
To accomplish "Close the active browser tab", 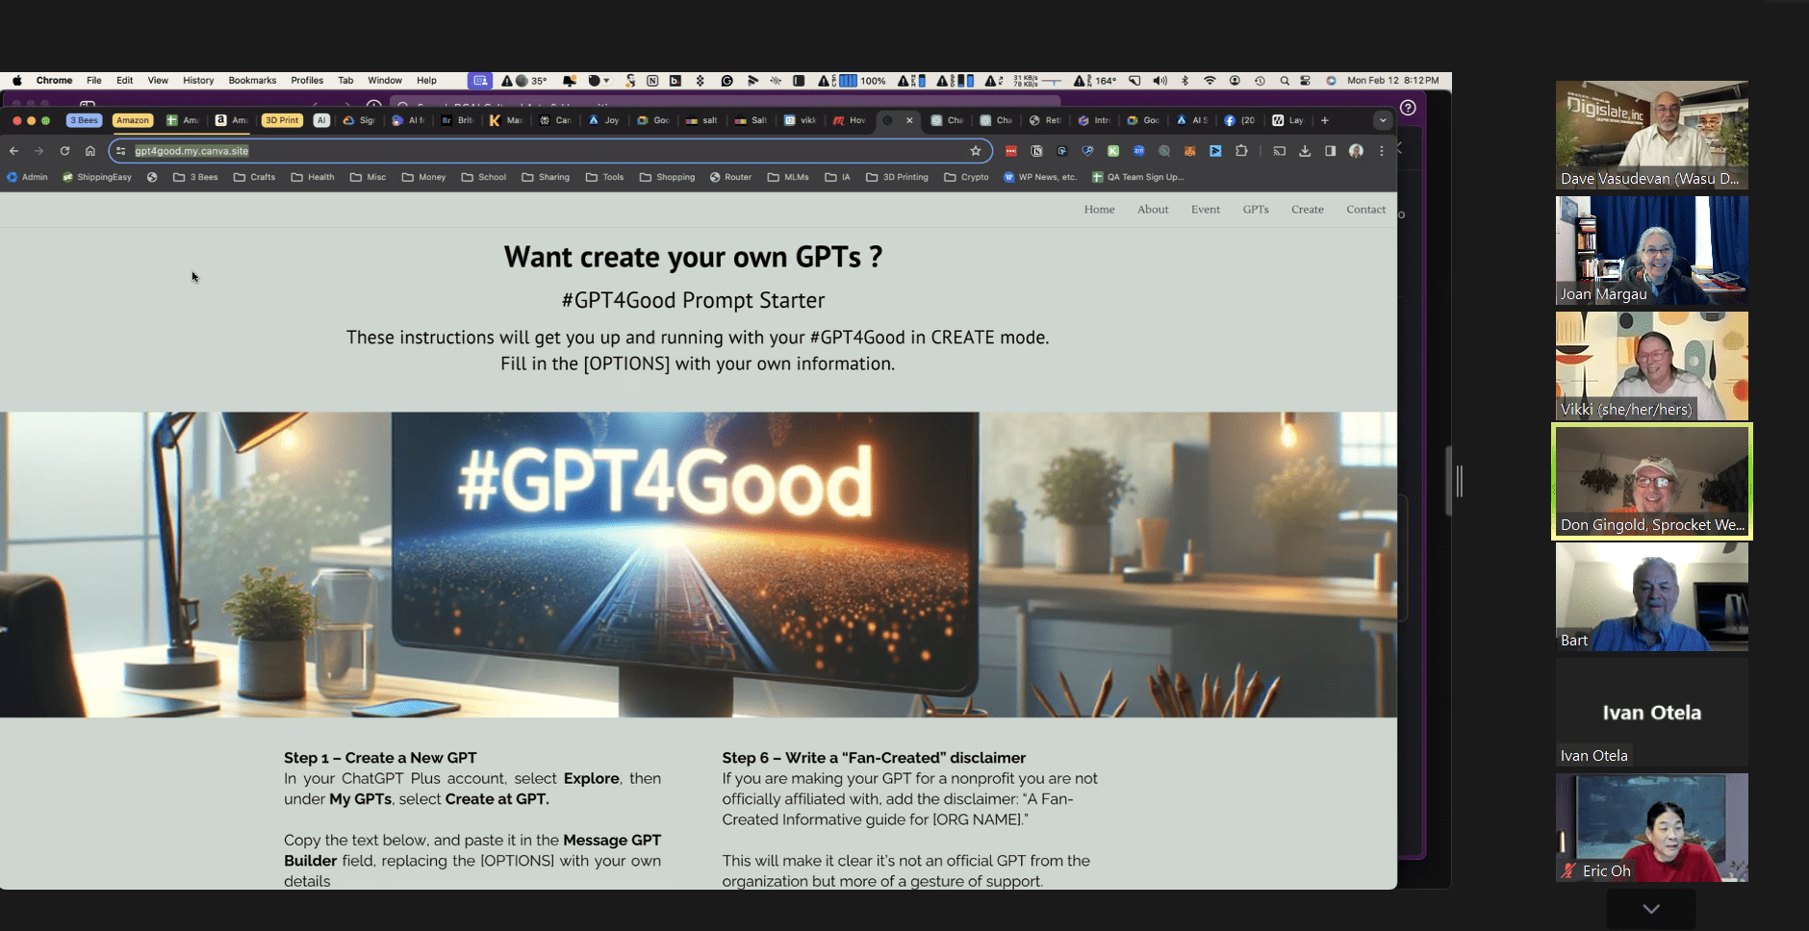I will point(909,120).
